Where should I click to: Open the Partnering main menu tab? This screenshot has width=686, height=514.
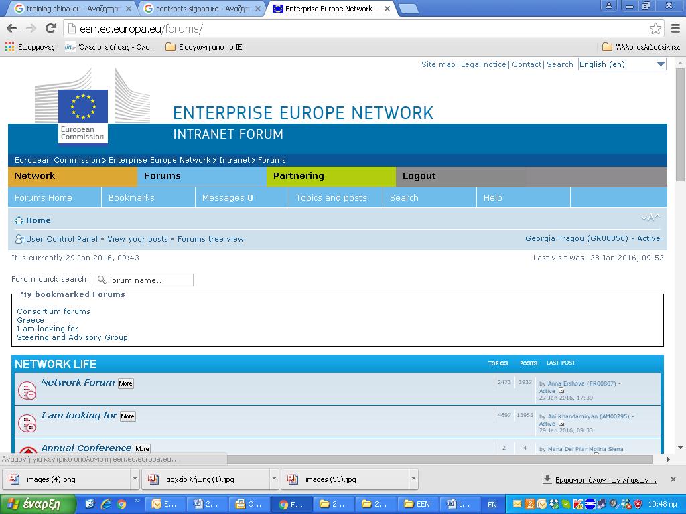click(331, 176)
